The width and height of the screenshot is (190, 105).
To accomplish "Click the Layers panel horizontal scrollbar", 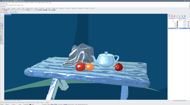I will 180,100.
